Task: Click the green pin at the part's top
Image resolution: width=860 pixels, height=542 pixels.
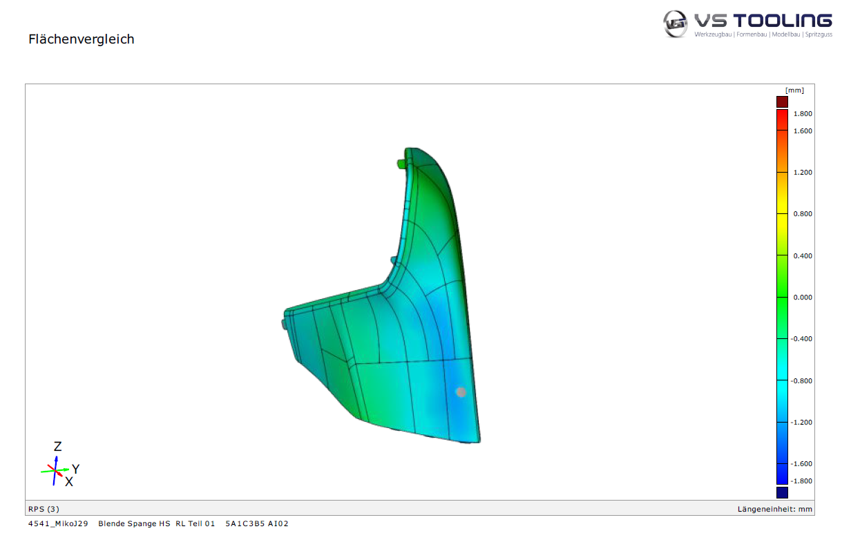Action: [401, 164]
